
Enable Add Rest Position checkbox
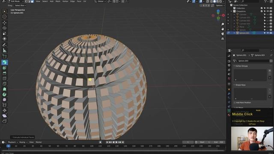point(235,103)
